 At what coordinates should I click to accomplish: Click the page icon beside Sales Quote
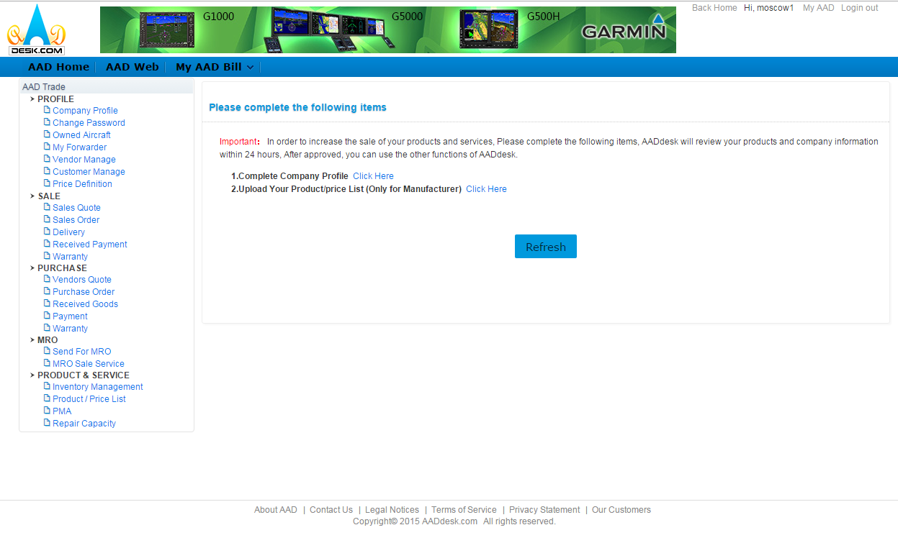coord(48,207)
